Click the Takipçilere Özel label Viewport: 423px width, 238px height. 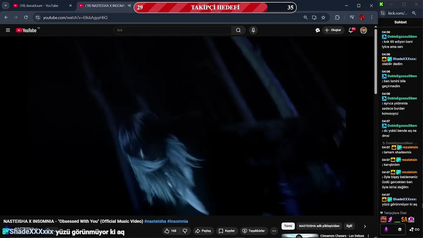point(395,213)
